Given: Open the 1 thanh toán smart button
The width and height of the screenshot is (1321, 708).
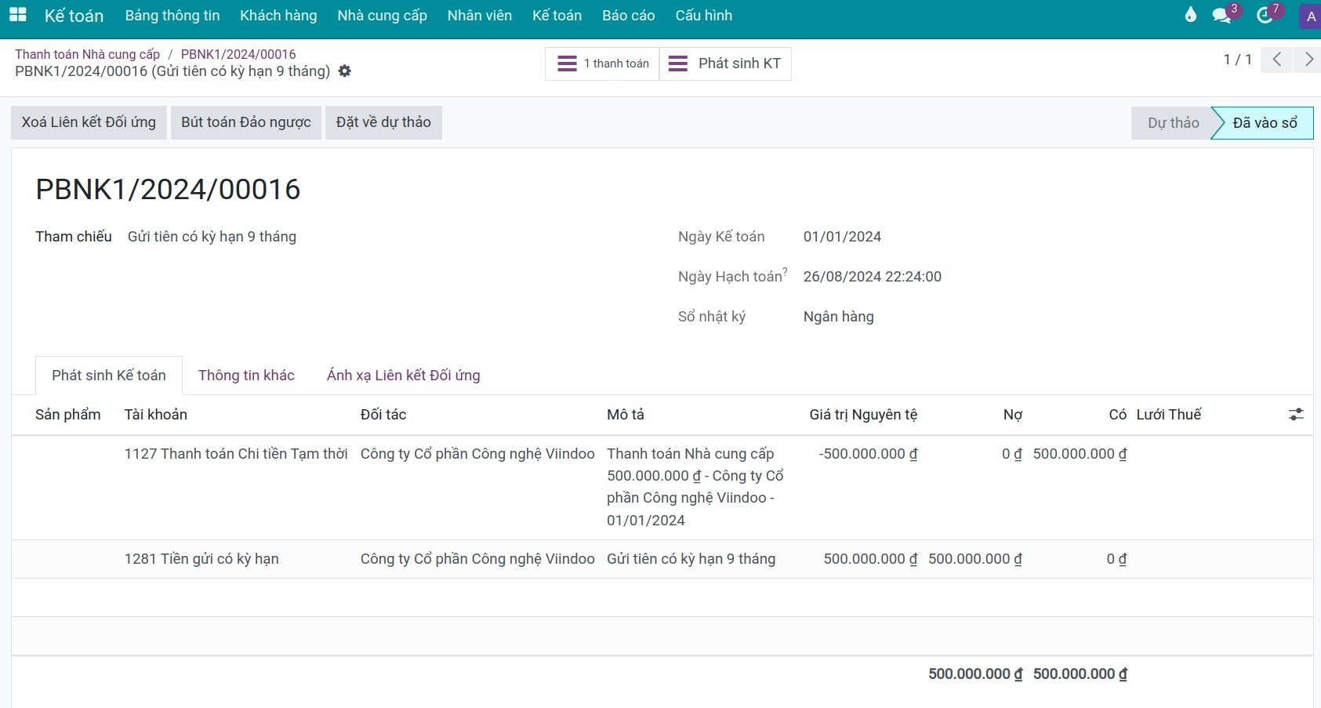Looking at the screenshot, I should tap(602, 64).
